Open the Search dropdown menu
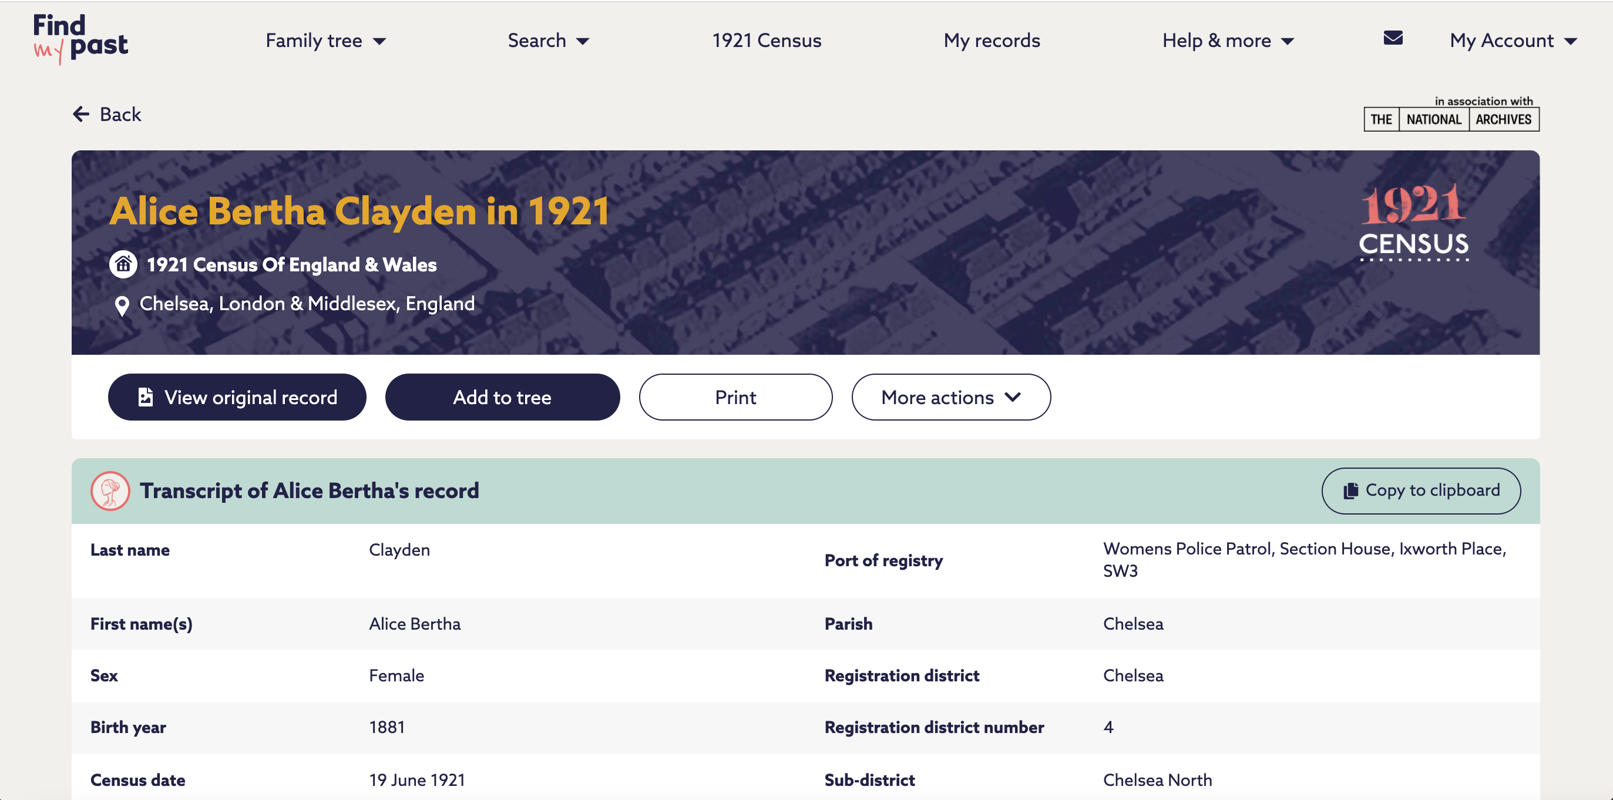Screen dimensions: 1613x800 point(548,41)
